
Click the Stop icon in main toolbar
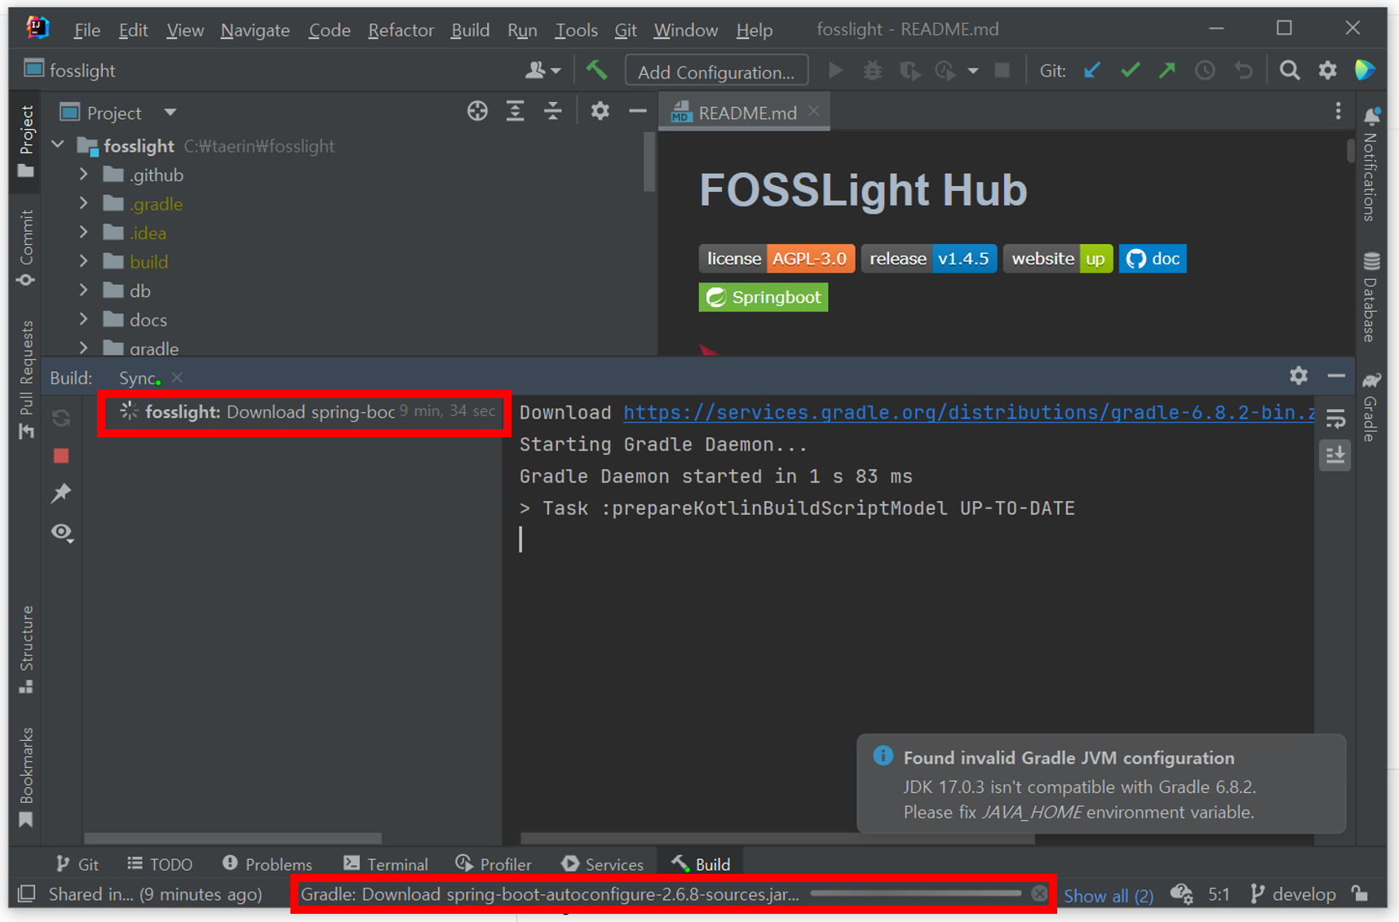coord(1003,71)
